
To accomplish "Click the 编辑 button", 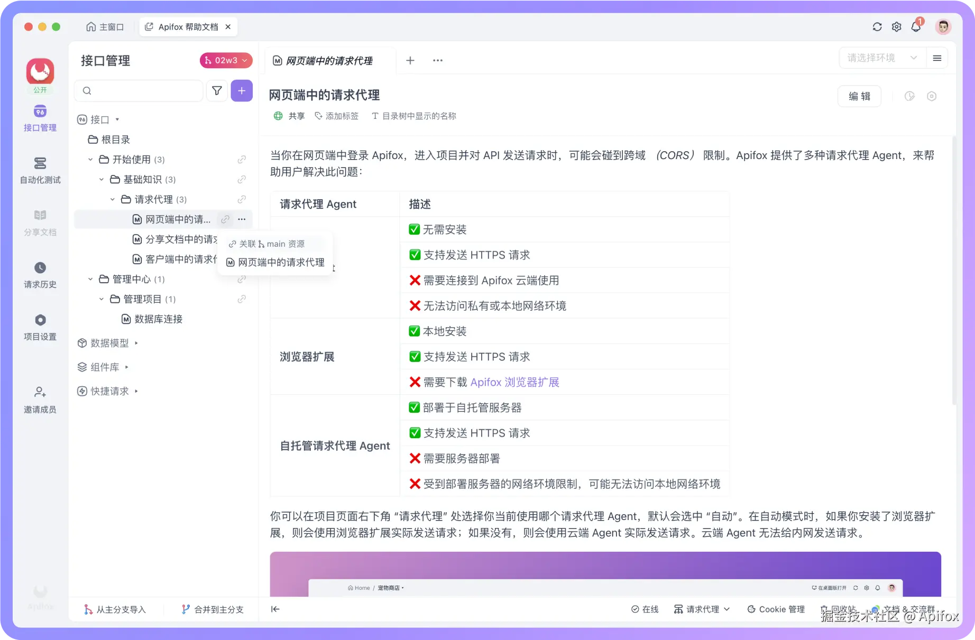I will click(x=859, y=96).
